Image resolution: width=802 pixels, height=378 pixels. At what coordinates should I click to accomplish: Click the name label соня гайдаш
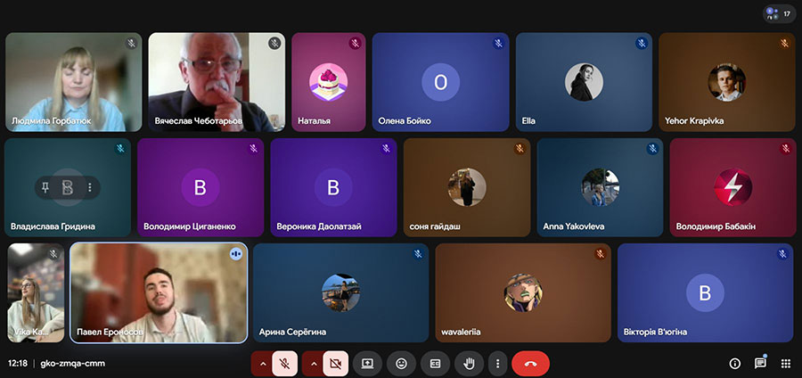pyautogui.click(x=435, y=226)
